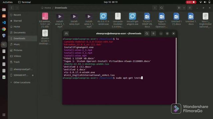Open terminal hamburger menu

153,33
